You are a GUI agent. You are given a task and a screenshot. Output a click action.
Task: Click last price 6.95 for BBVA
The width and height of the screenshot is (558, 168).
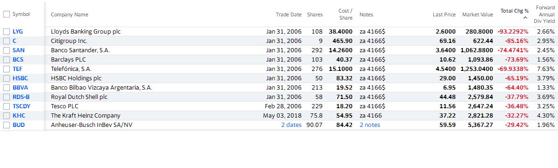pyautogui.click(x=450, y=88)
